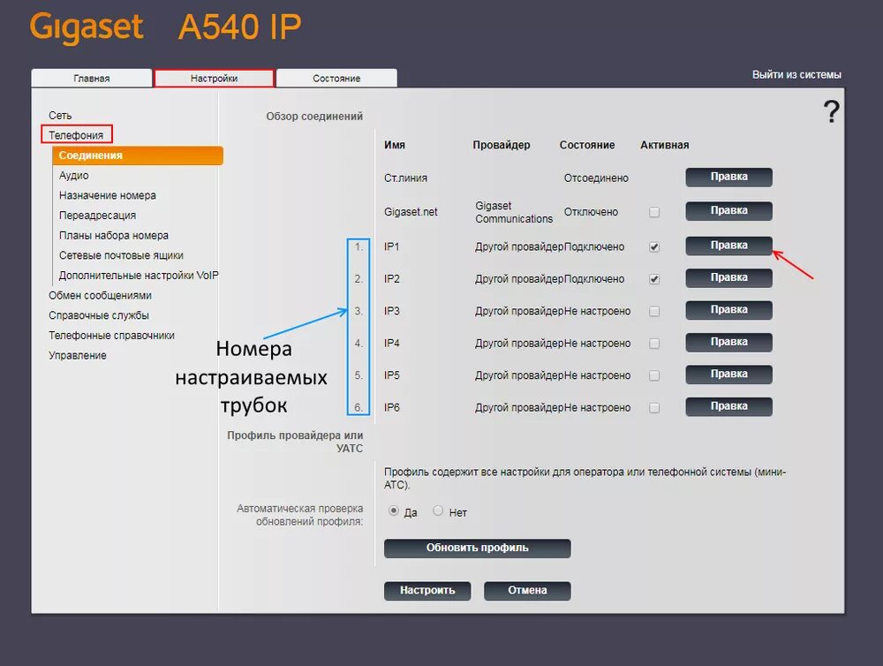The height and width of the screenshot is (666, 883).
Task: Click Обновить профиль button
Action: pos(477,549)
